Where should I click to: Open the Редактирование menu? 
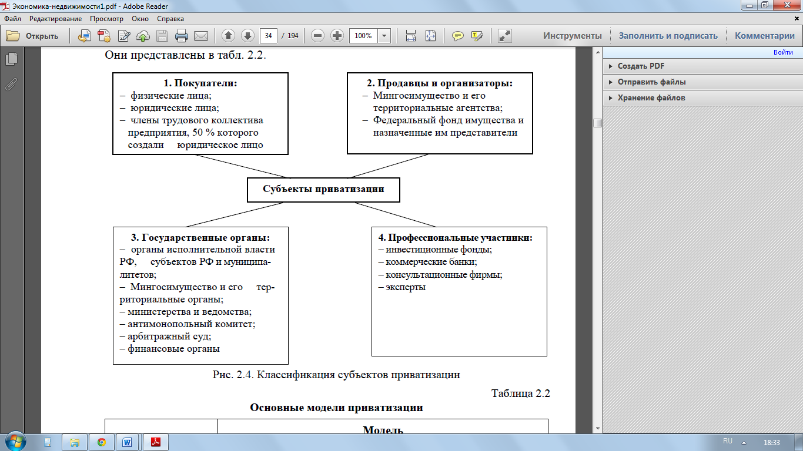tap(55, 19)
